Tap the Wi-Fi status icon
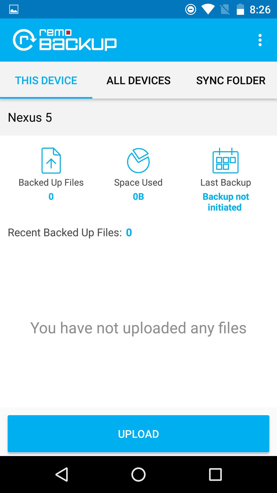This screenshot has height=493, width=277. (x=208, y=10)
